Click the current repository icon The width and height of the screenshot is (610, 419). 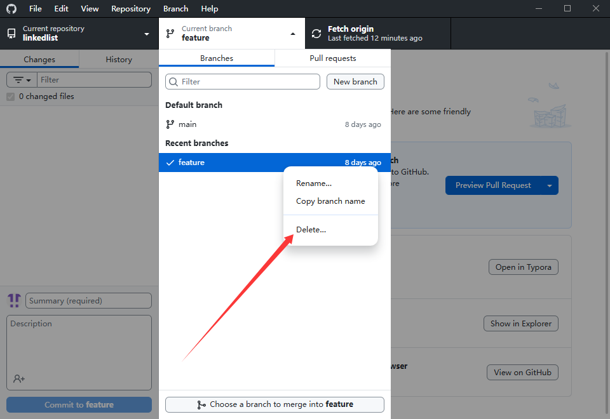coord(11,34)
